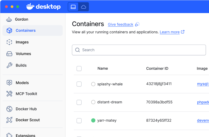Click the Images icon in sidebar
This screenshot has height=137, width=209.
(9, 42)
